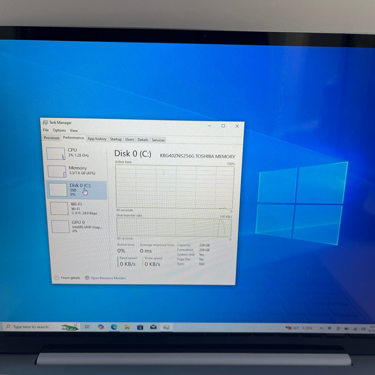Click the battery icon in system tray

(346, 329)
